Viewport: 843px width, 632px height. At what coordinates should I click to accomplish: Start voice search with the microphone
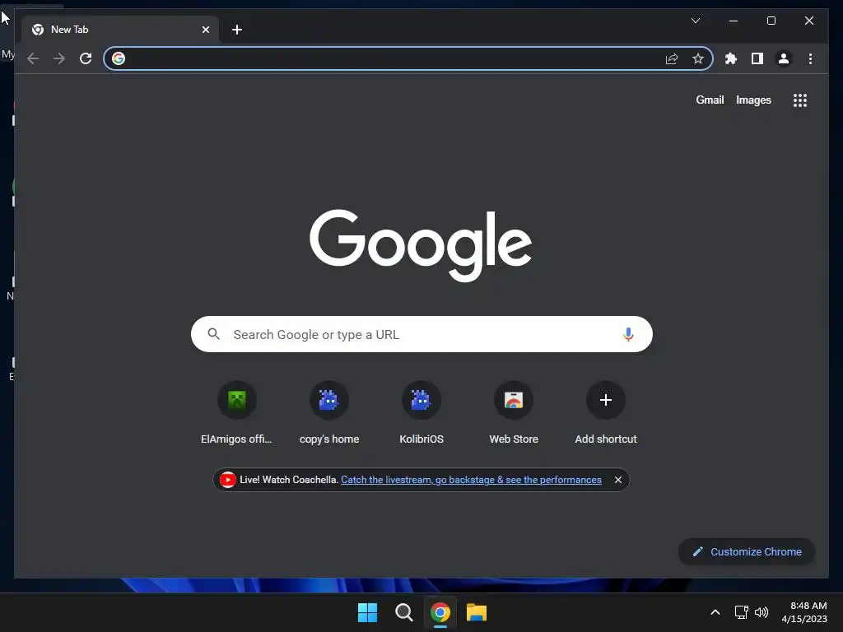click(628, 334)
